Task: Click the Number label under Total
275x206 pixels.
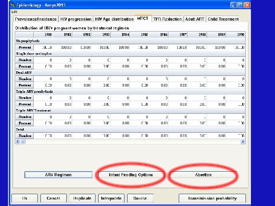Action: pos(24,135)
